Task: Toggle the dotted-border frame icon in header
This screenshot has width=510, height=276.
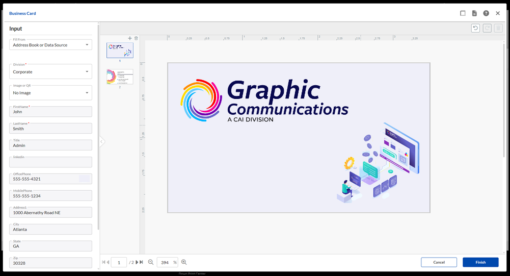Action: [x=463, y=13]
